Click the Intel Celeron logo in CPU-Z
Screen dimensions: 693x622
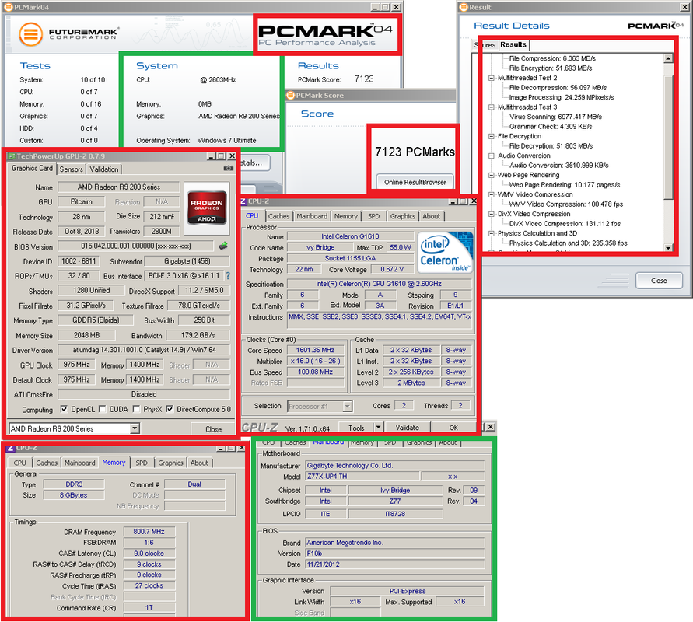point(445,252)
